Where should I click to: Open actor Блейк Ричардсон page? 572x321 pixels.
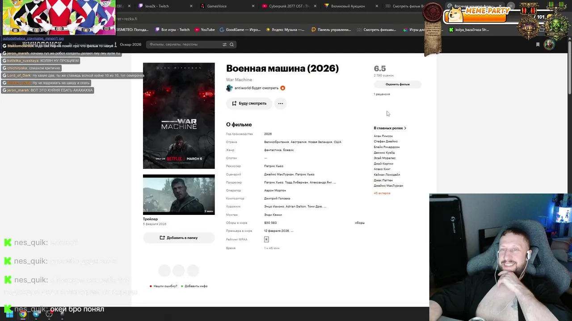tap(387, 147)
